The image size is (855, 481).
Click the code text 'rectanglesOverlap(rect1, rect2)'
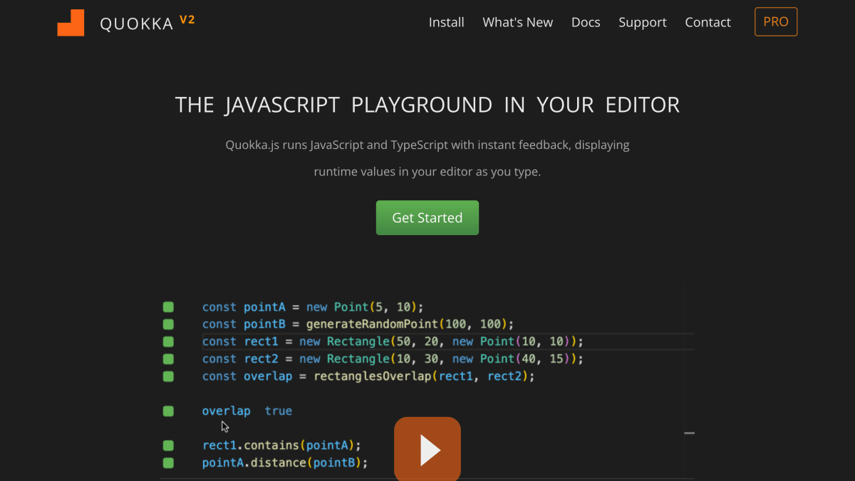[422, 376]
